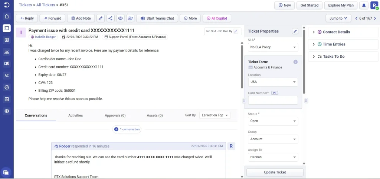380x179 pixels.
Task: Open Reports chart sidebar icon
Action: (7, 99)
